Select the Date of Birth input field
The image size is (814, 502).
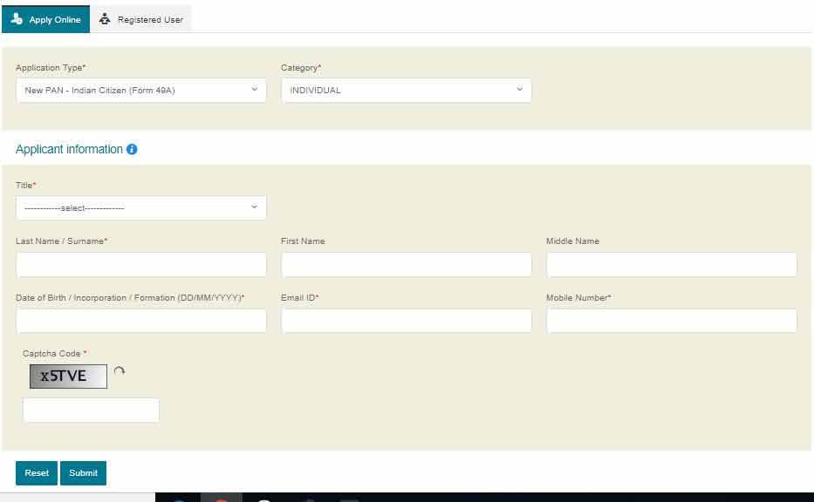[141, 321]
